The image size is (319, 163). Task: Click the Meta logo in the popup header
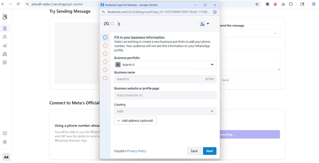tap(106, 24)
